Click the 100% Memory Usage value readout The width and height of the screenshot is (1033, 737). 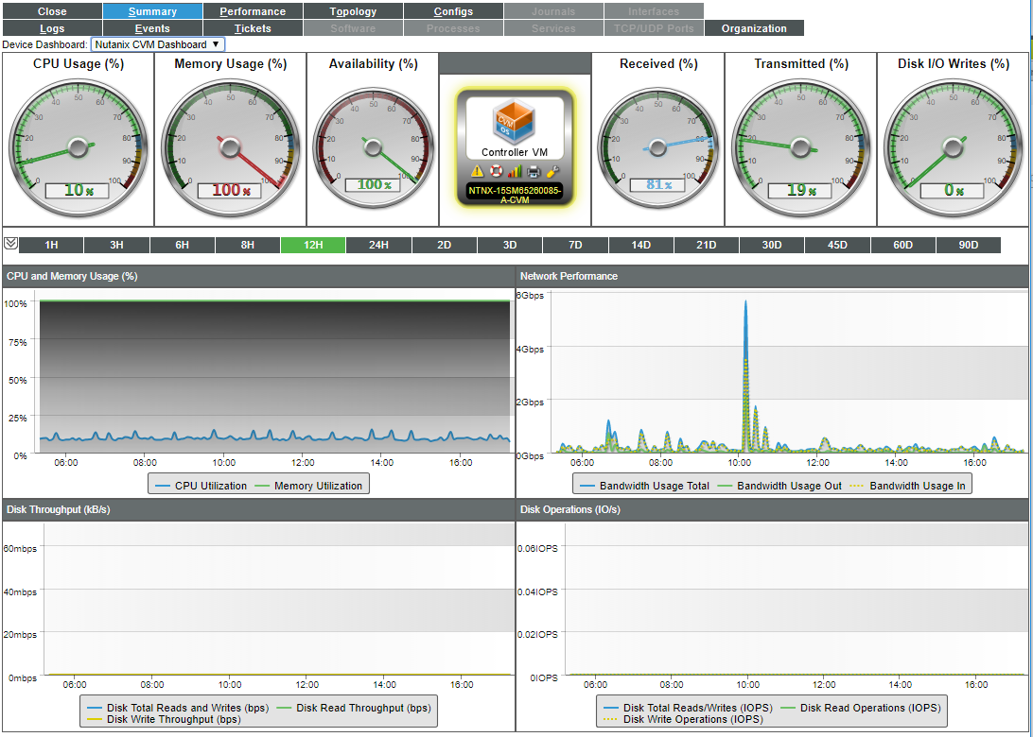click(x=229, y=190)
